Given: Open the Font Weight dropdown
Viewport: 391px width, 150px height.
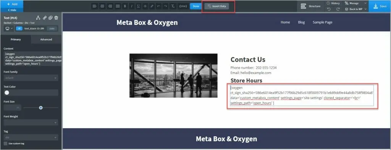Looking at the screenshot, I should 31,123.
